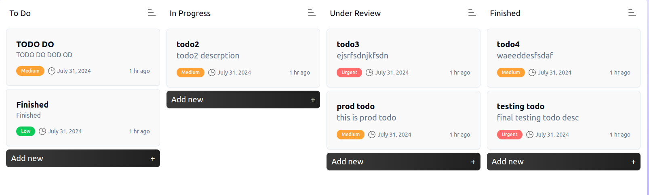Add new task under In Progress
649x195 pixels.
coord(243,100)
